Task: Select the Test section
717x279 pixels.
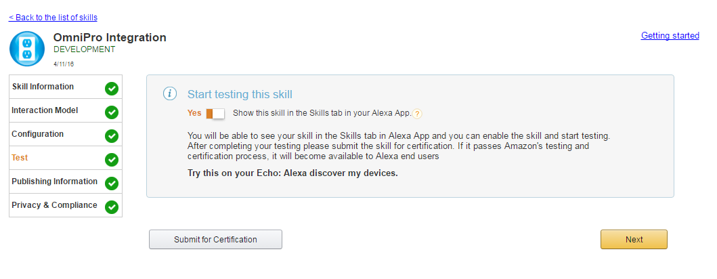Action: click(x=20, y=158)
